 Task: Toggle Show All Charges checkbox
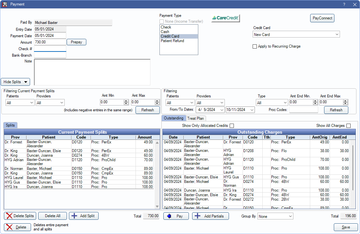point(348,126)
